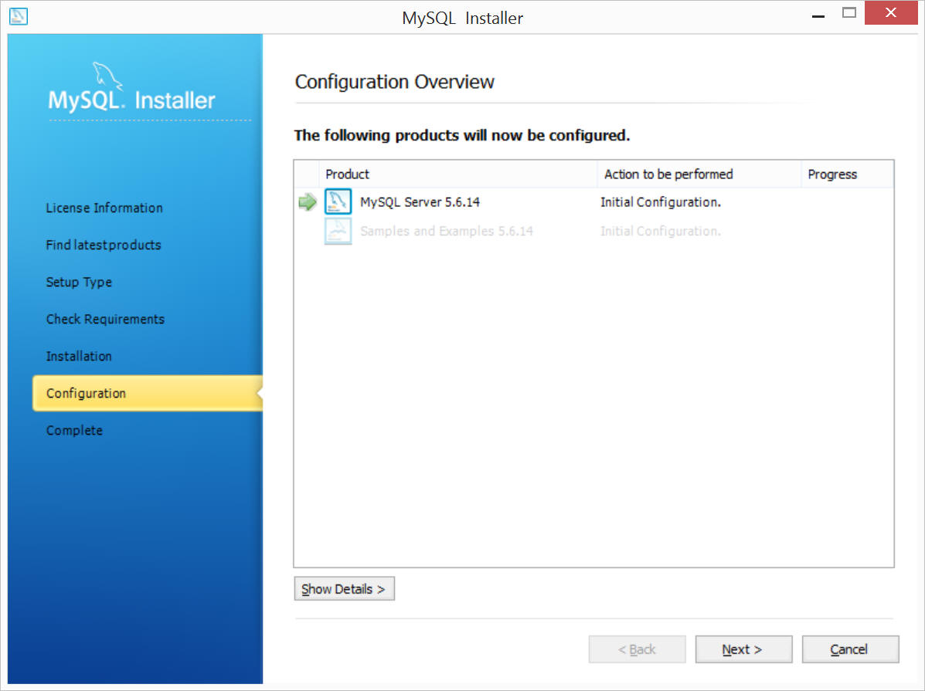Select the Installation step
This screenshot has height=691, width=925.
coord(79,356)
